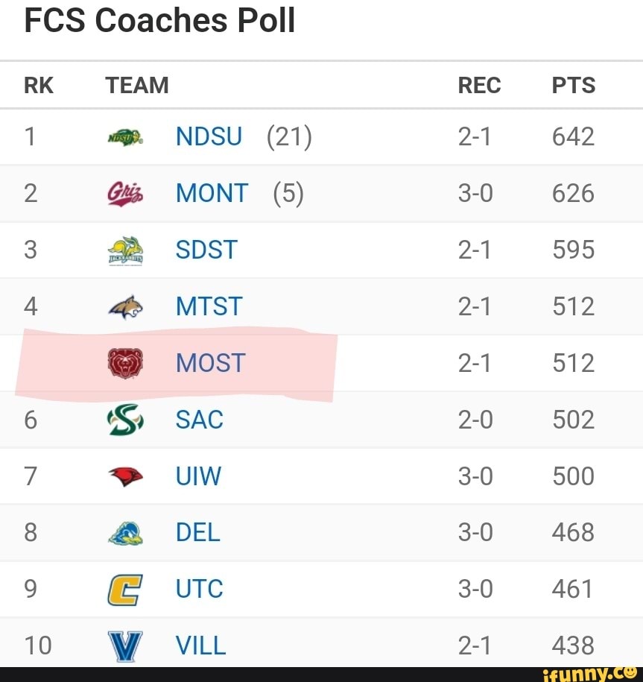The width and height of the screenshot is (643, 682).
Task: Open the UTC team link
Action: pos(199,589)
